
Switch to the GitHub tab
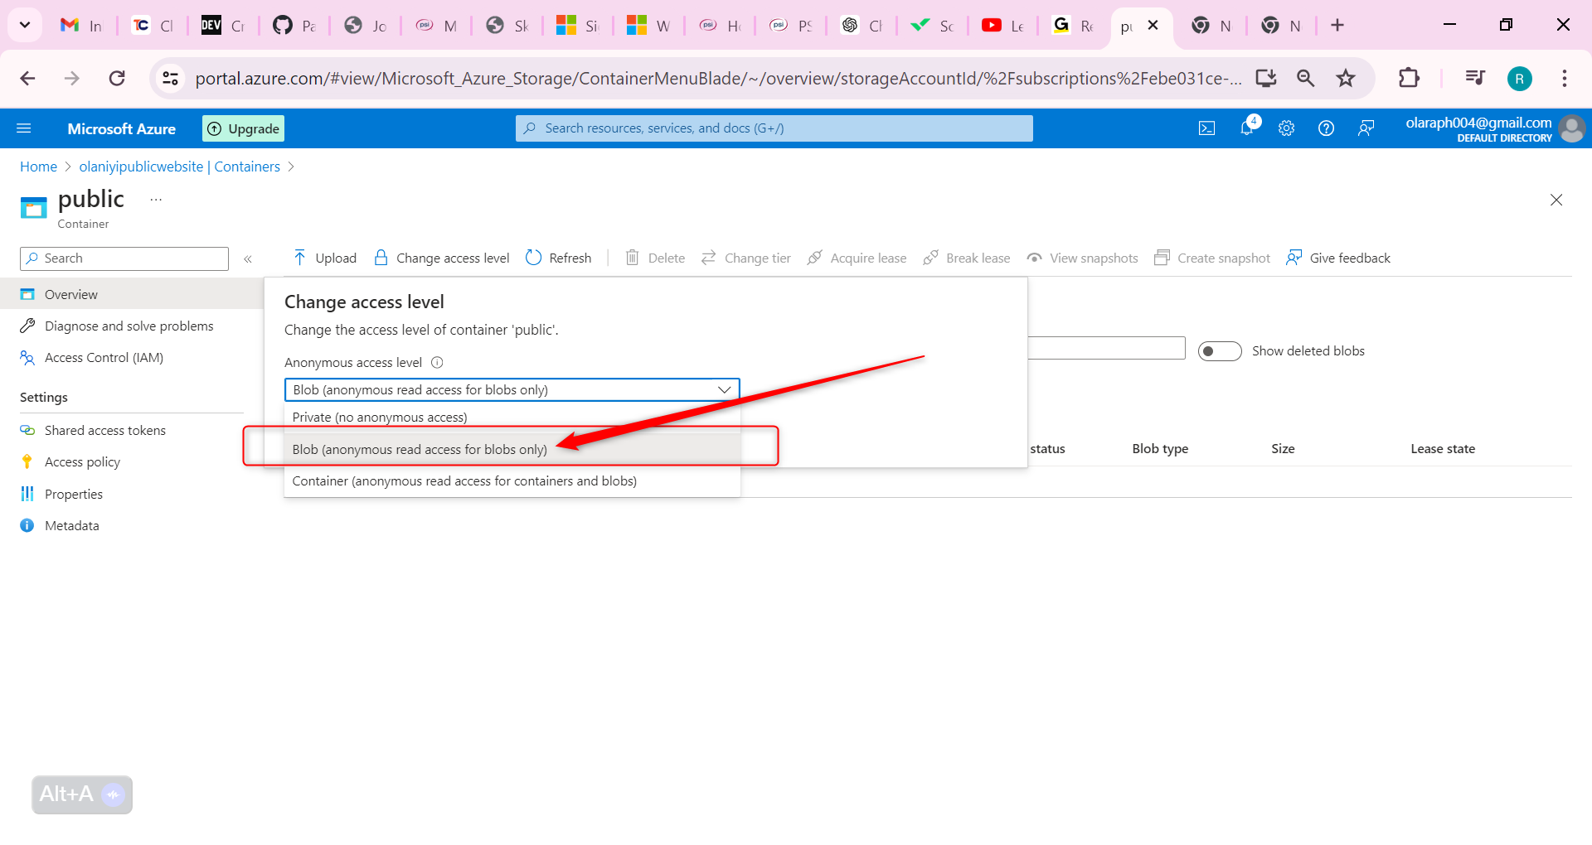[294, 26]
